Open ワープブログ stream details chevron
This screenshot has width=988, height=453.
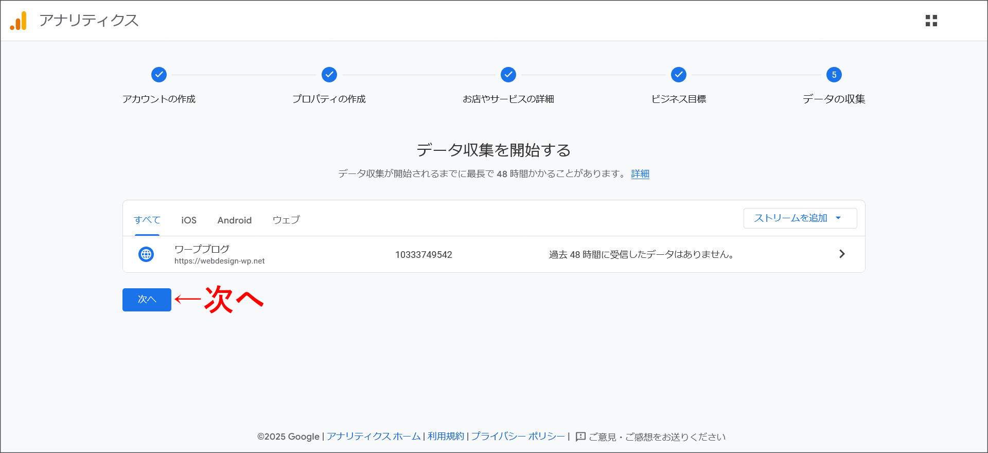pyautogui.click(x=842, y=254)
